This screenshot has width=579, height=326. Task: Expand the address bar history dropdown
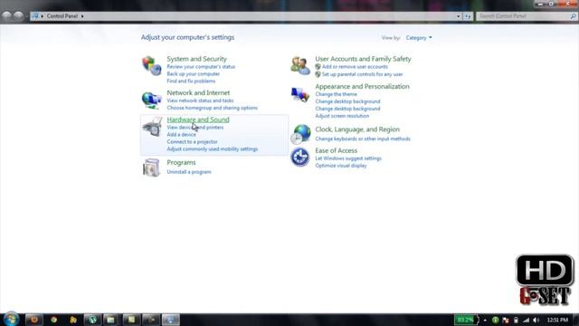(459, 16)
